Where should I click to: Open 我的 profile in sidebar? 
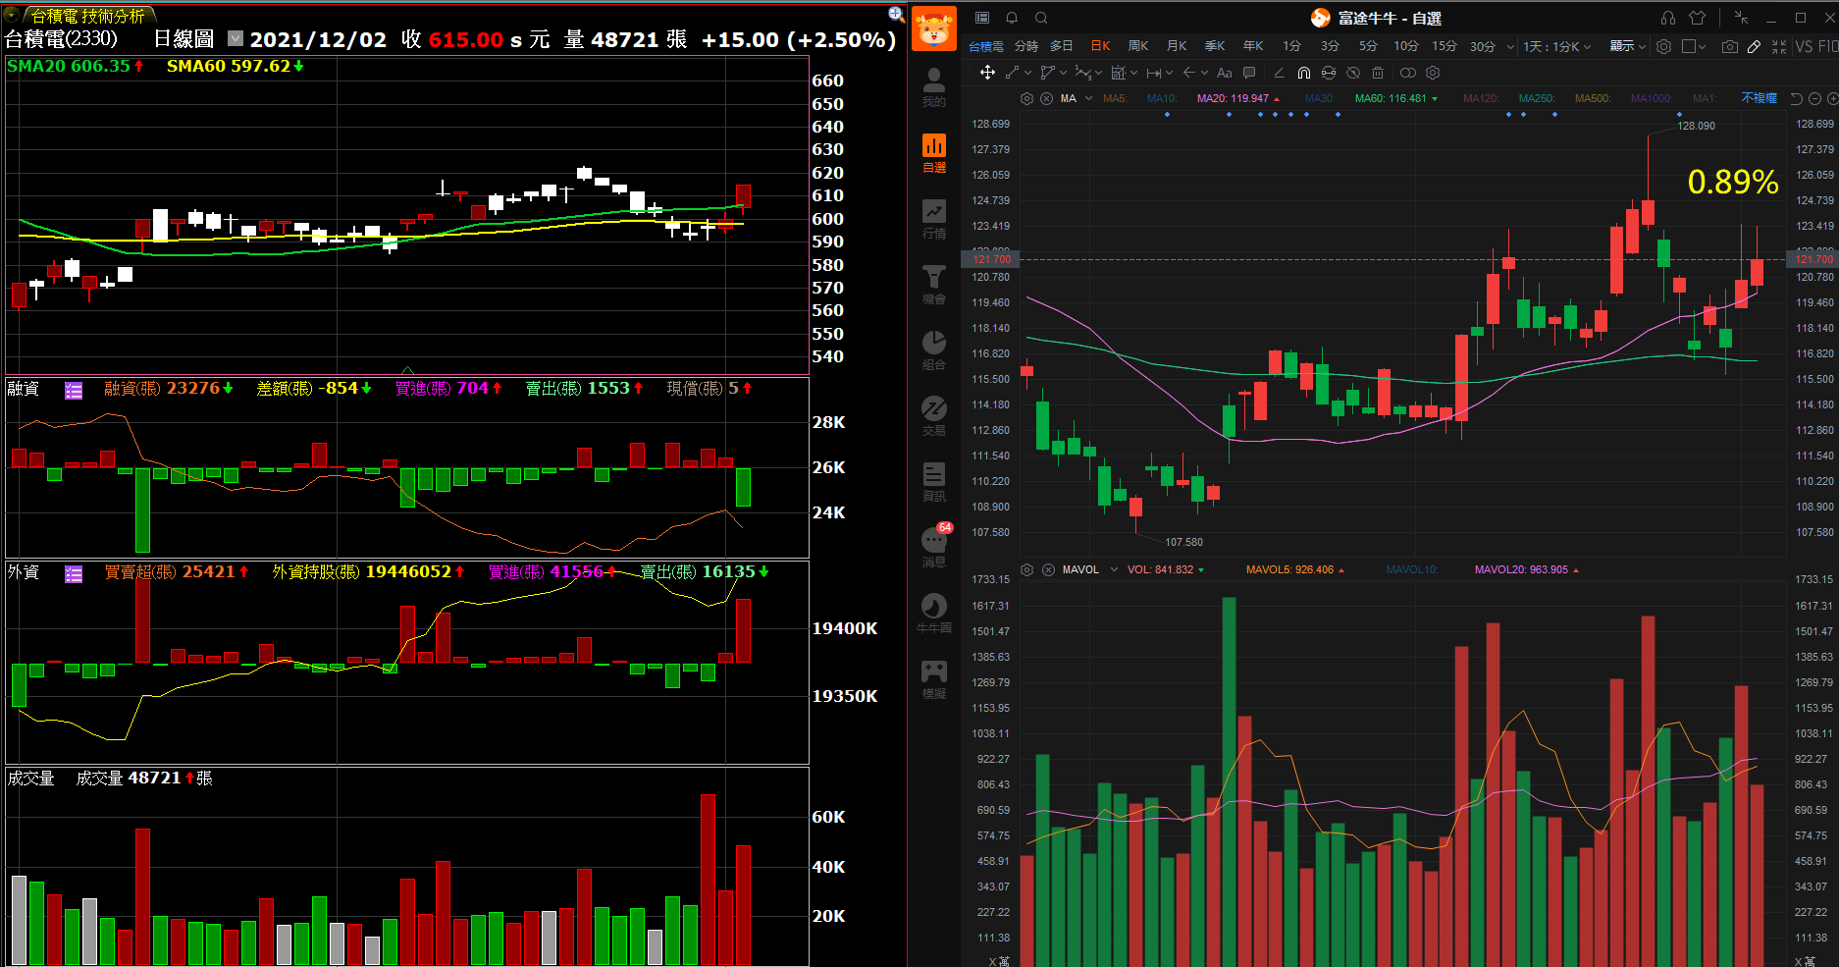click(x=934, y=87)
